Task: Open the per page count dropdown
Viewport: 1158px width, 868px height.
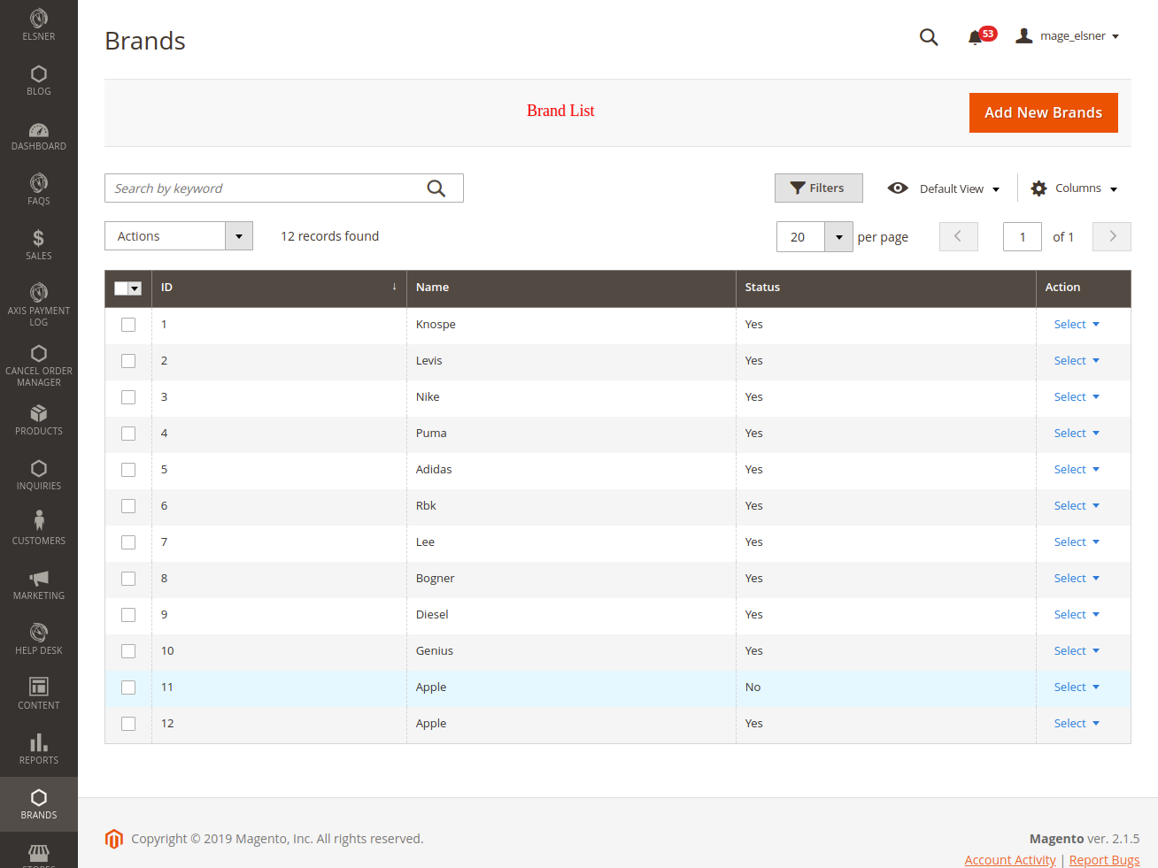Action: pyautogui.click(x=838, y=237)
